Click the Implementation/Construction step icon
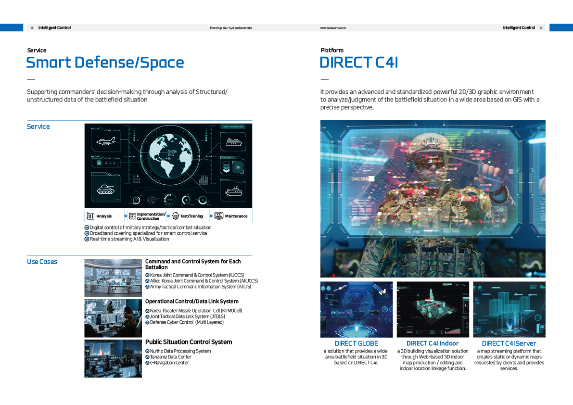 133,216
